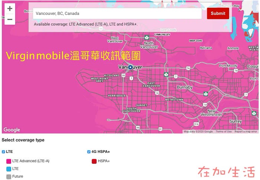Viewport: 260px width, 180px height.
Task: Click the Port Moody map label
Action: tap(228, 66)
